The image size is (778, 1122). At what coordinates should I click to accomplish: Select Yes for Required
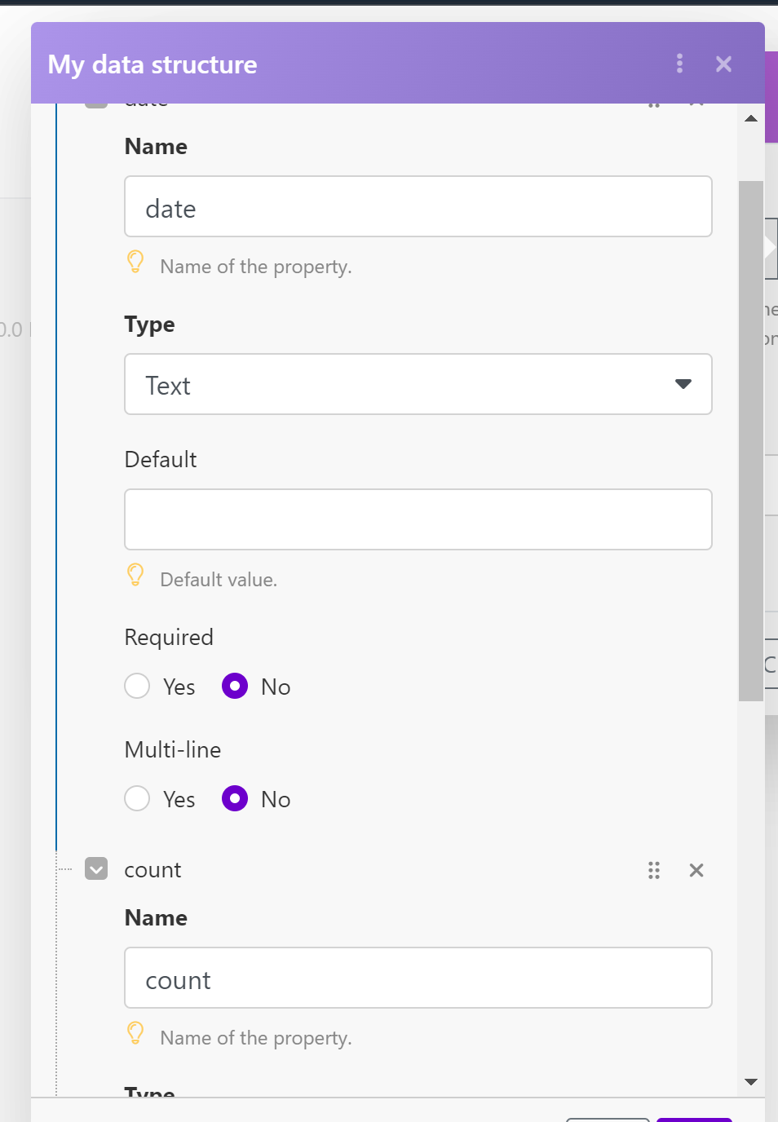(137, 686)
